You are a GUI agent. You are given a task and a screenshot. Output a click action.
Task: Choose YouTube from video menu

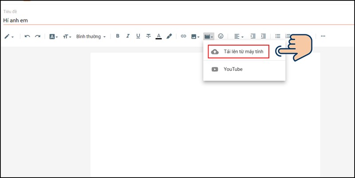245,70
